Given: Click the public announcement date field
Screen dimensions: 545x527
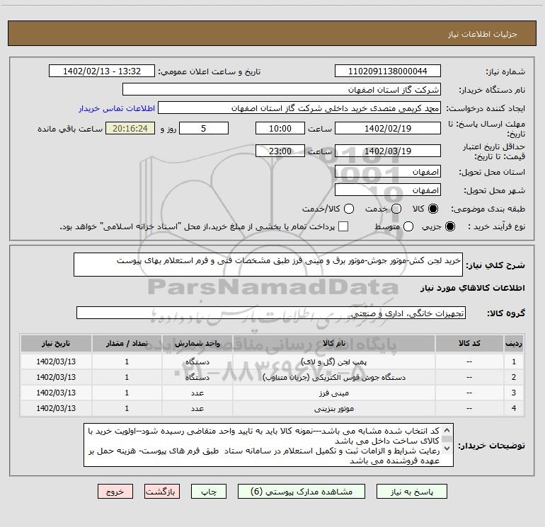Looking at the screenshot, I should tap(102, 71).
